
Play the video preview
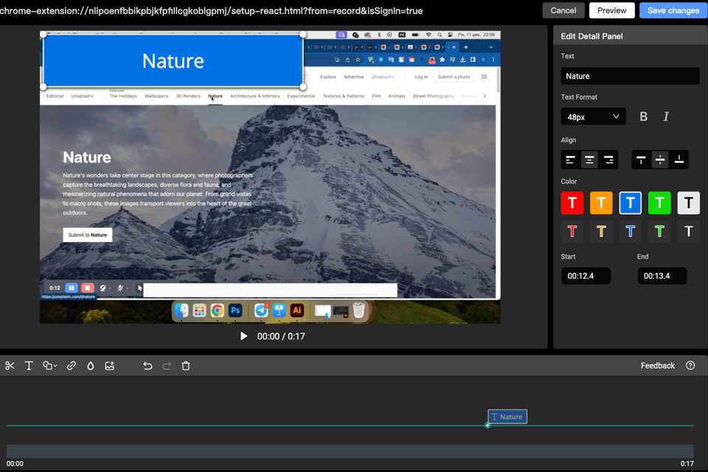243,336
